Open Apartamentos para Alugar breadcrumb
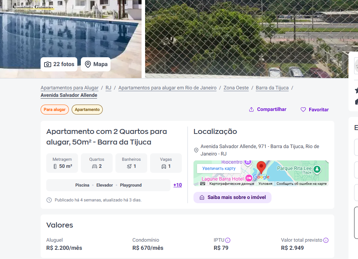358x259 pixels. coord(70,88)
